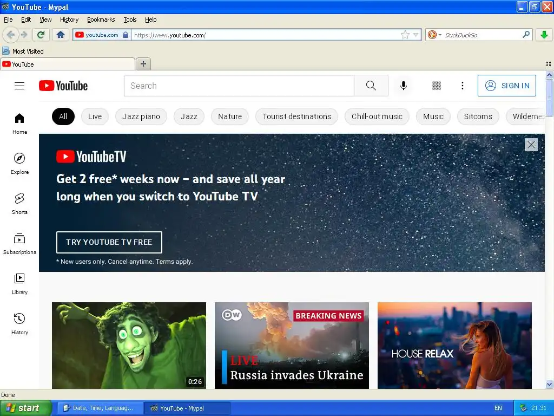Image resolution: width=554 pixels, height=416 pixels.
Task: Bookmark this page with star icon
Action: pos(405,35)
